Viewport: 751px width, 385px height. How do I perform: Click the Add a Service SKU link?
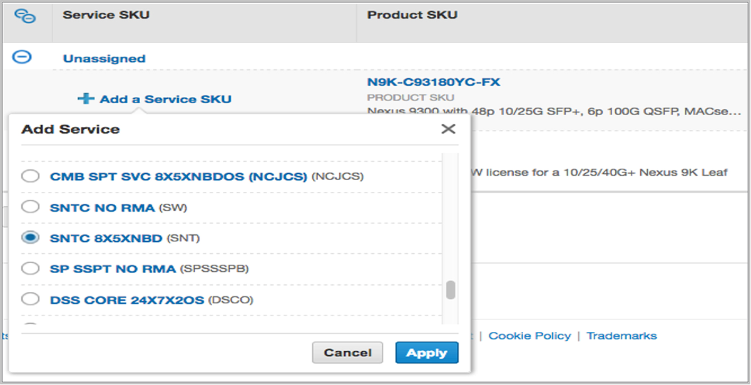click(x=165, y=99)
